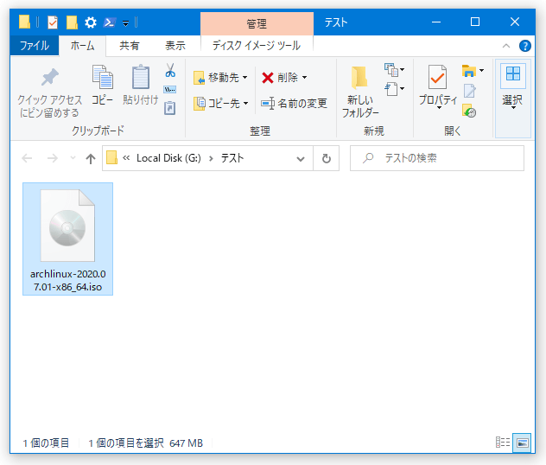Refresh the folder view

point(327,159)
